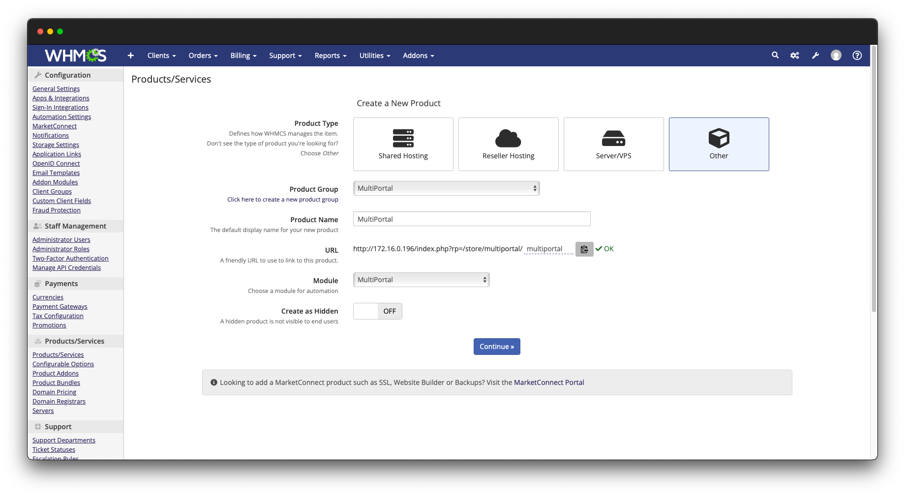This screenshot has width=905, height=496.
Task: Toggle the Create as Hidden switch
Action: pos(378,311)
